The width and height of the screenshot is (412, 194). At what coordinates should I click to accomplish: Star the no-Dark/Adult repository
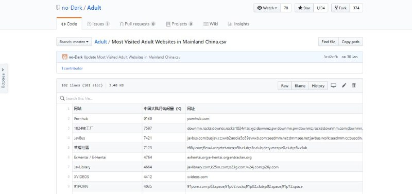[304, 8]
